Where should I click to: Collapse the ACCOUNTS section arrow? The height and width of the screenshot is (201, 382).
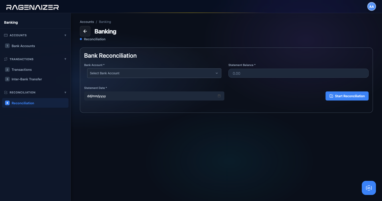65,35
